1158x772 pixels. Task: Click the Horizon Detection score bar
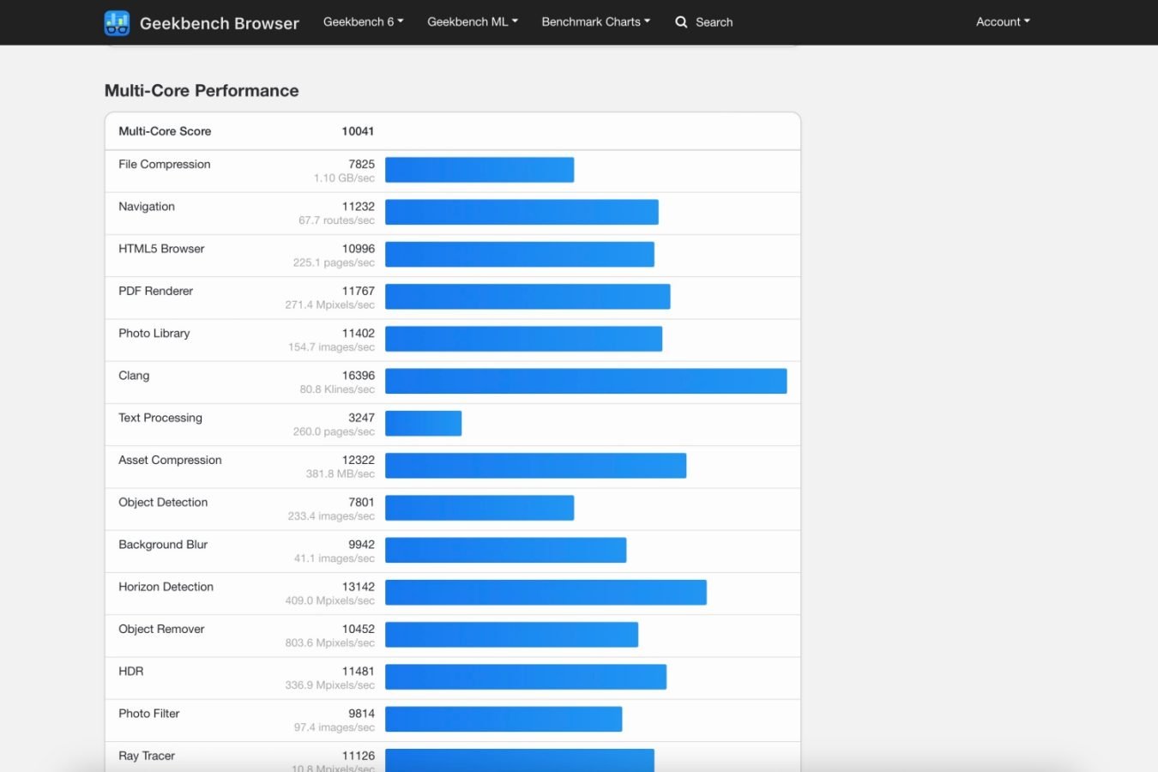click(x=546, y=592)
